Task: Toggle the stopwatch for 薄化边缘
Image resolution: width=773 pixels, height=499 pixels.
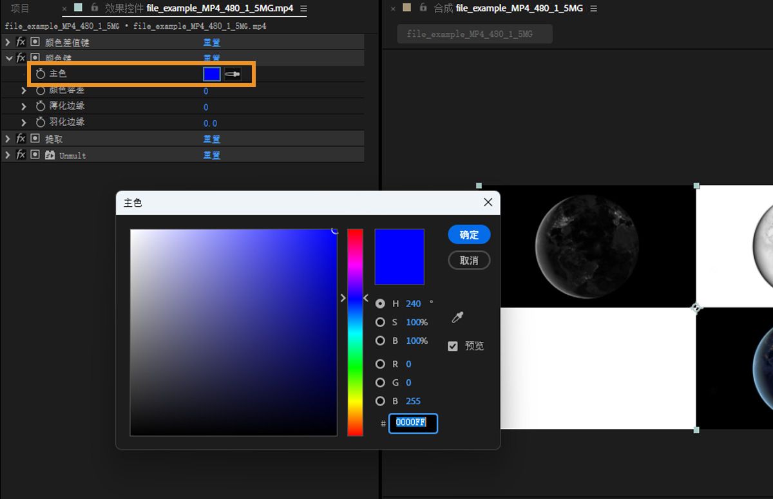Action: pos(41,106)
